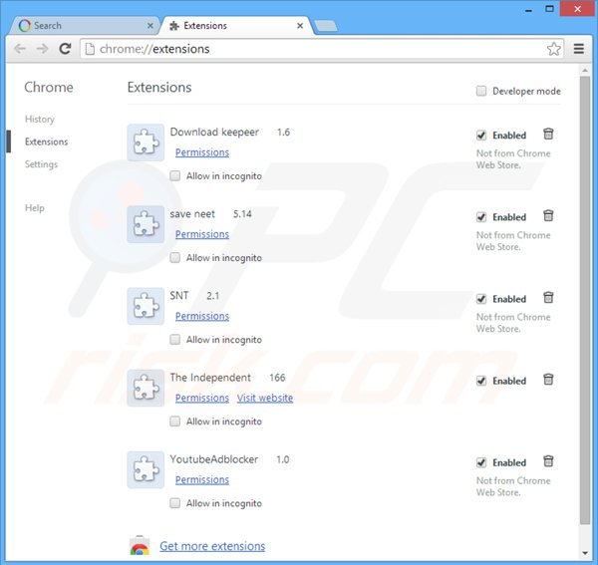
Task: Allow The Independent in incognito
Action: 175,422
